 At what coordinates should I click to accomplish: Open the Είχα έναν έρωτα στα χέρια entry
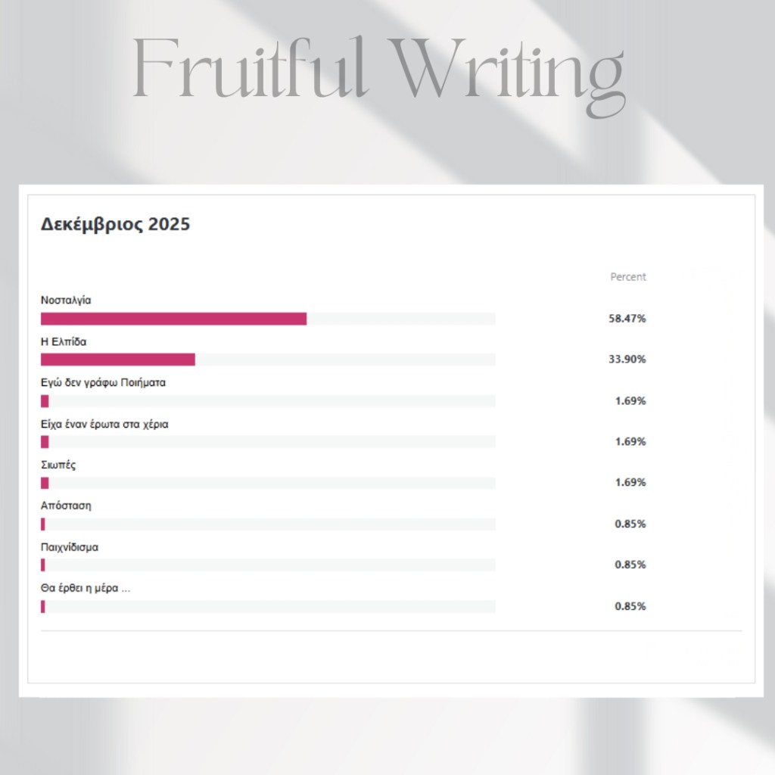(104, 424)
